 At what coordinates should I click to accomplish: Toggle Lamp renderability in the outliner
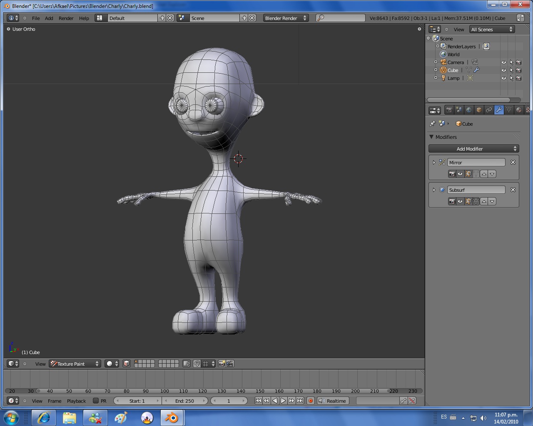(518, 78)
